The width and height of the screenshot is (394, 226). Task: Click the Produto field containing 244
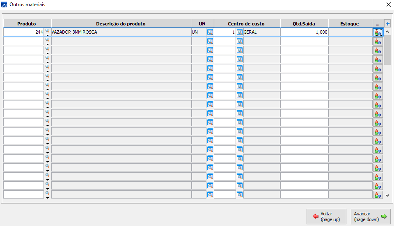pyautogui.click(x=24, y=32)
